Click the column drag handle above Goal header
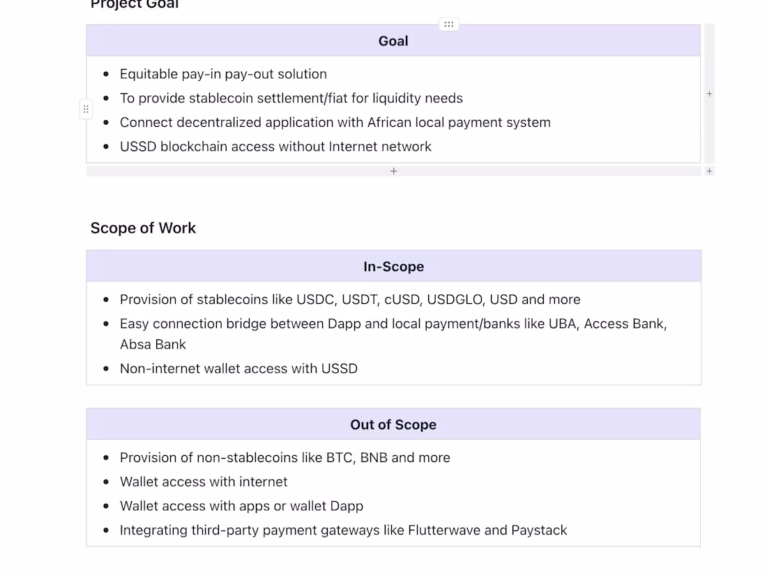Viewport: 767px width, 575px height. click(449, 24)
